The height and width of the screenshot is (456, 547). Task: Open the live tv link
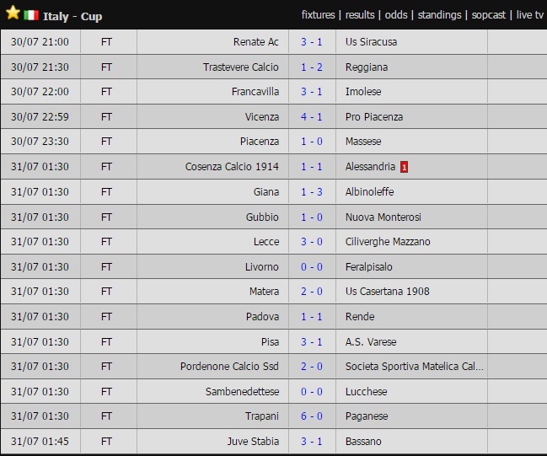(529, 15)
